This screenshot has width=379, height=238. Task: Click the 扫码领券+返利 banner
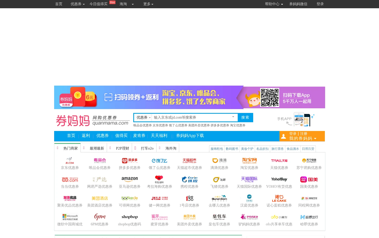pos(190,97)
